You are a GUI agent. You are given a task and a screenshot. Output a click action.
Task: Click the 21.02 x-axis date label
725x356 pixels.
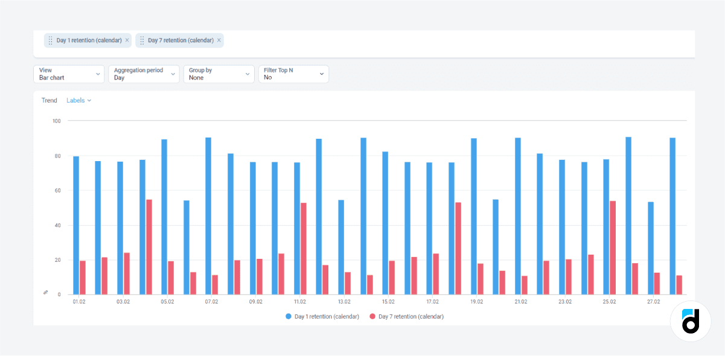pyautogui.click(x=521, y=302)
